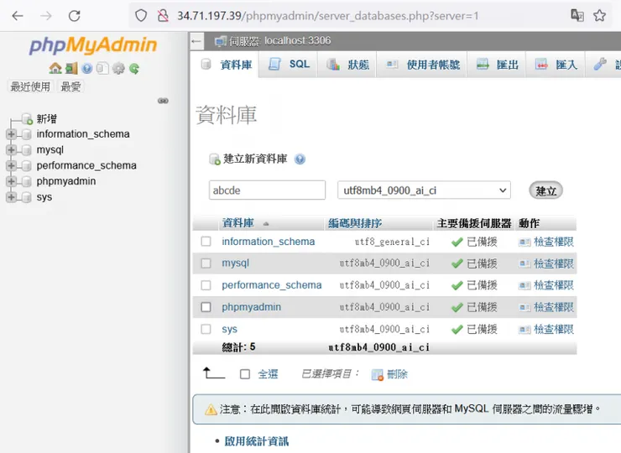Open 最近使用 recent tables
The width and height of the screenshot is (621, 453).
click(x=30, y=86)
